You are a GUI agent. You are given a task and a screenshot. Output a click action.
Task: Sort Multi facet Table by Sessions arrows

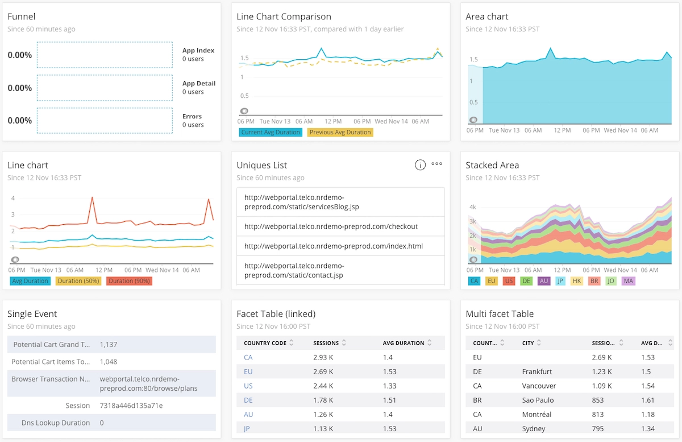(620, 343)
